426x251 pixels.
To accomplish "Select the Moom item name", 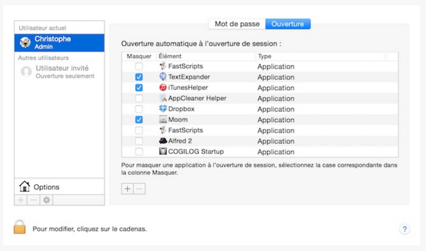I will (178, 120).
